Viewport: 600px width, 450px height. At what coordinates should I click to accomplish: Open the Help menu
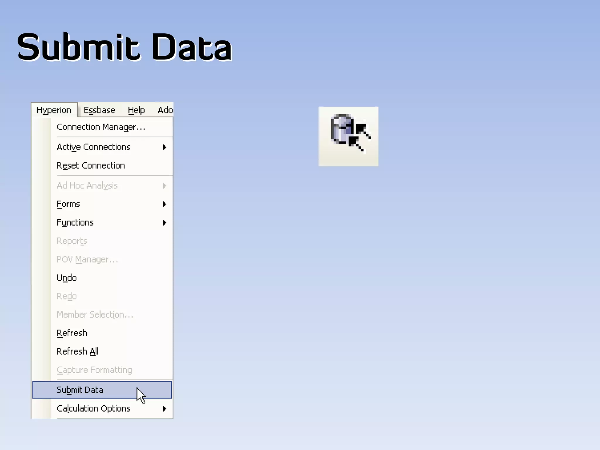click(136, 110)
